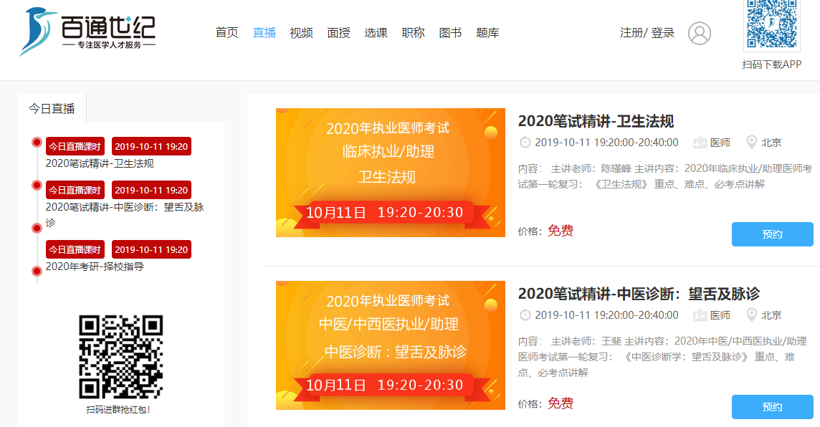The image size is (820, 427).
Task: Click timeline dot beside 2020年考研-择校指导
Action: point(37,271)
